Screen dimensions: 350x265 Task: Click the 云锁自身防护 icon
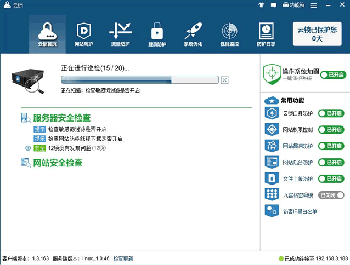point(272,113)
